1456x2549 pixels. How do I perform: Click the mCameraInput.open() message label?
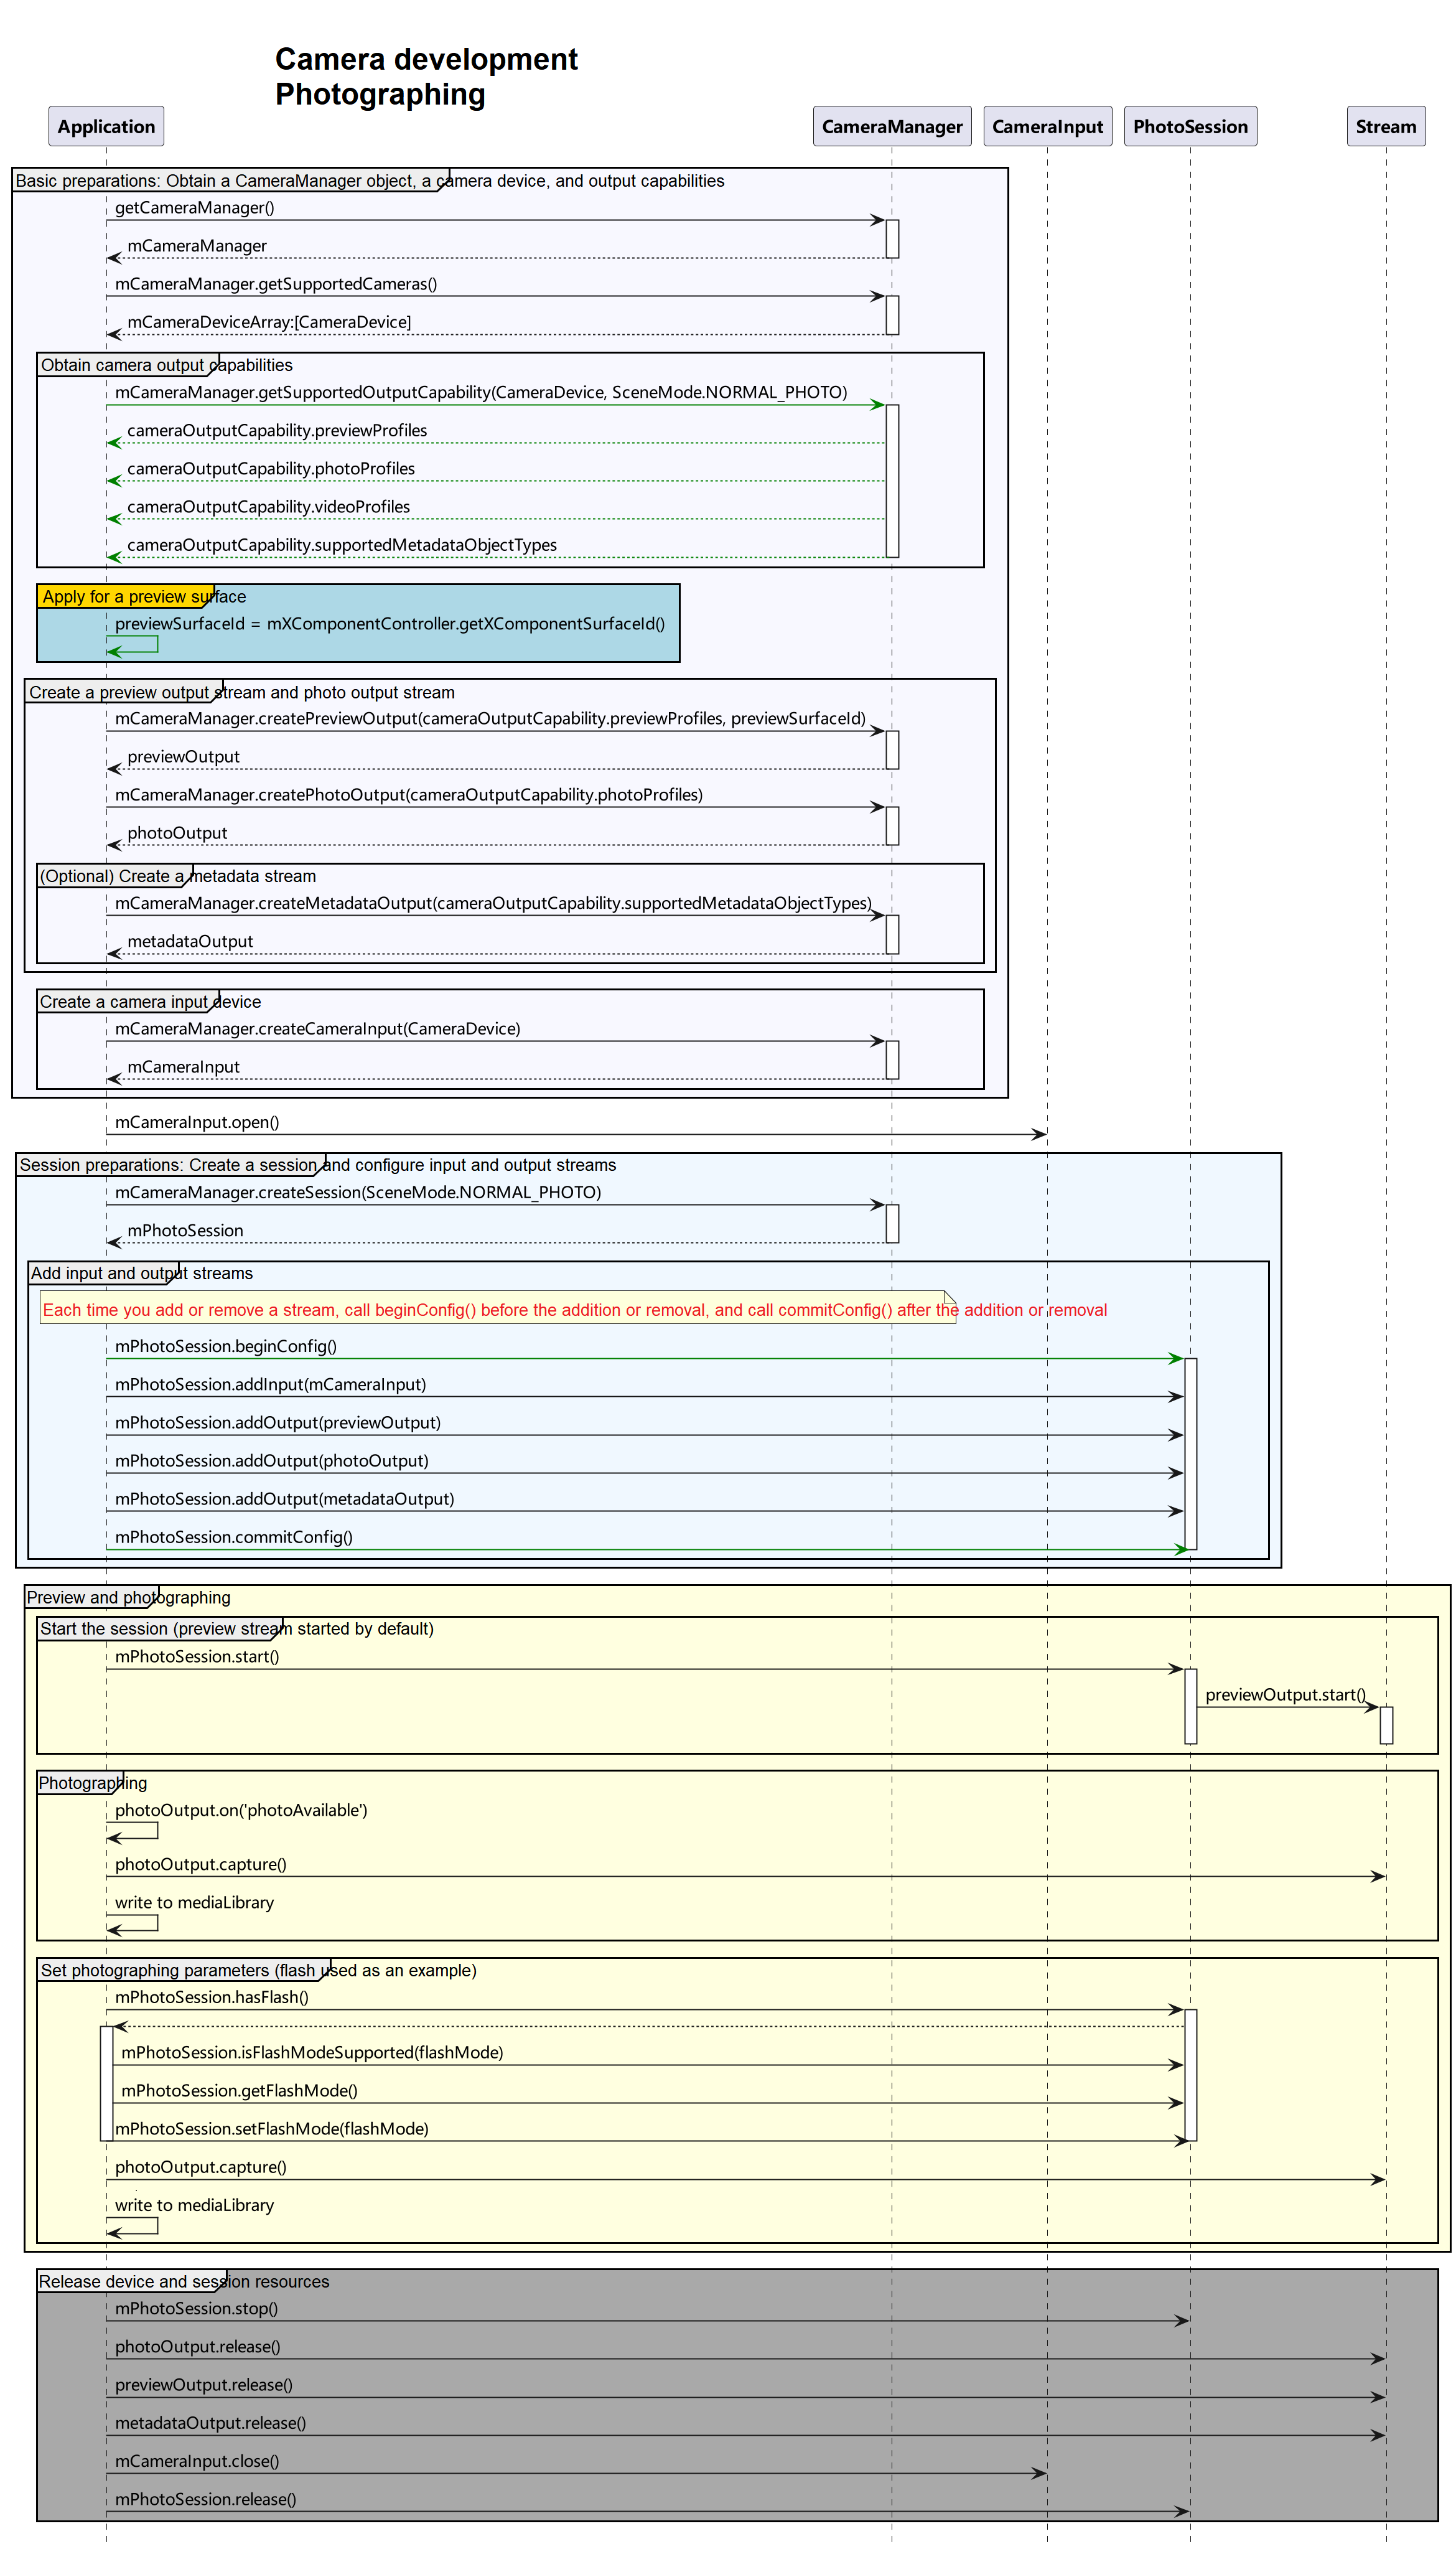tap(197, 1122)
